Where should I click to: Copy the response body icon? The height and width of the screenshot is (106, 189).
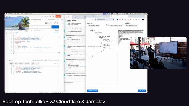pyautogui.click(x=55, y=64)
